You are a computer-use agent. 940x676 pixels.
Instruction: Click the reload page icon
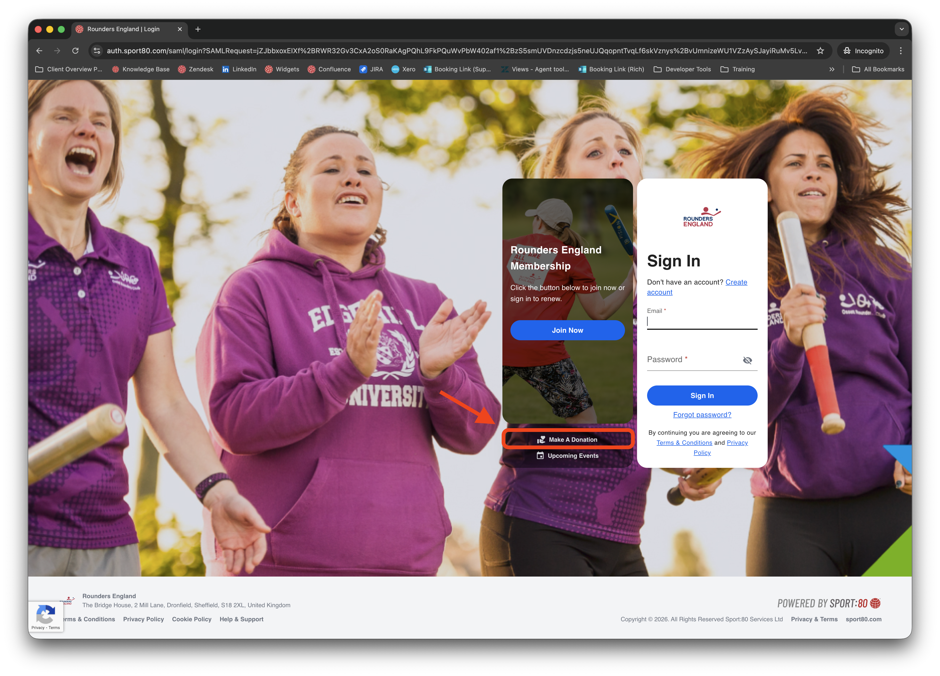tap(75, 50)
